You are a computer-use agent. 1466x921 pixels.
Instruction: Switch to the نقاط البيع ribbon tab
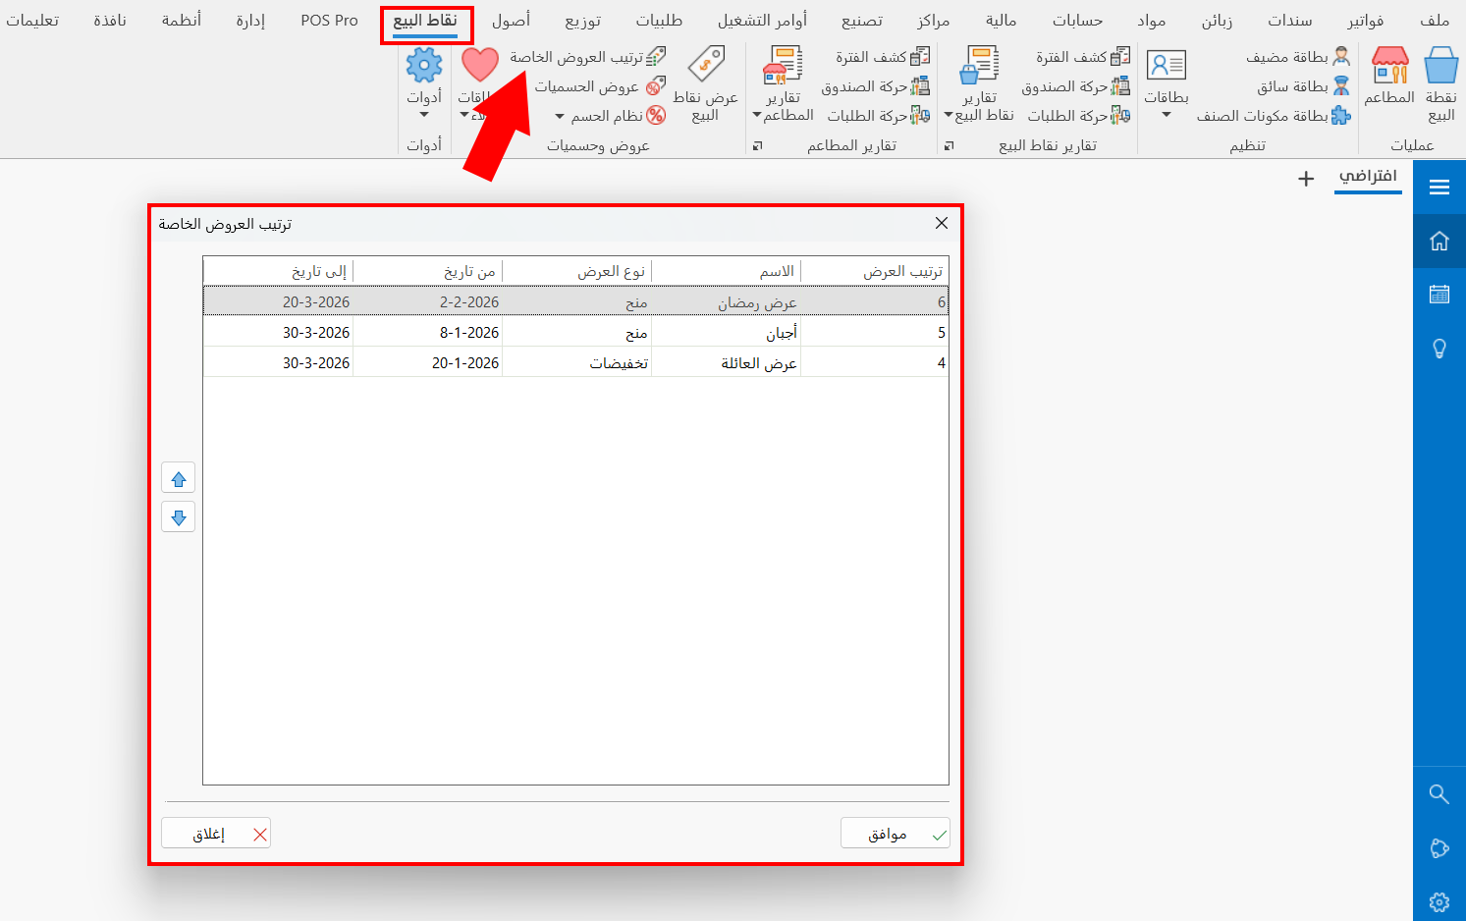(x=426, y=20)
